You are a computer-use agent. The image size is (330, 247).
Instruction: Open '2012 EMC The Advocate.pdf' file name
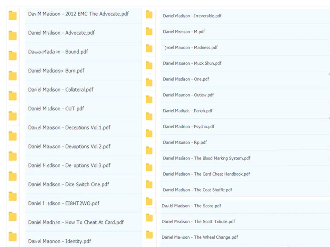pos(79,14)
